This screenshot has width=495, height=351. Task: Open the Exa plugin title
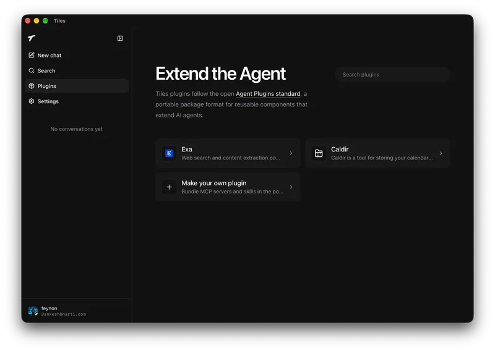(x=187, y=149)
